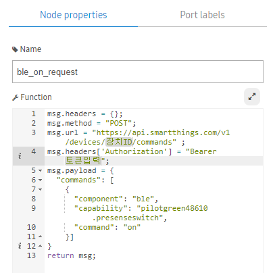Screen dimensions: 275x273
Task: Click the "commands": [ text on line 6
Action: (85, 180)
